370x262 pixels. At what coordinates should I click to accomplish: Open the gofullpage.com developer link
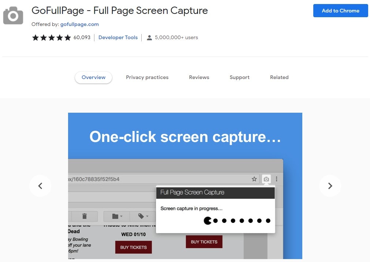79,24
